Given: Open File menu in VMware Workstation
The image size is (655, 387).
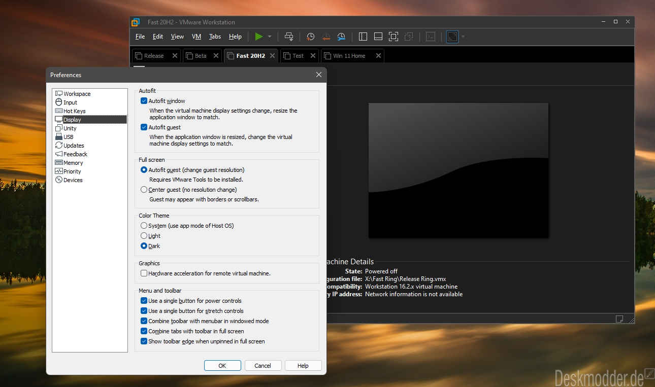Looking at the screenshot, I should (x=140, y=37).
